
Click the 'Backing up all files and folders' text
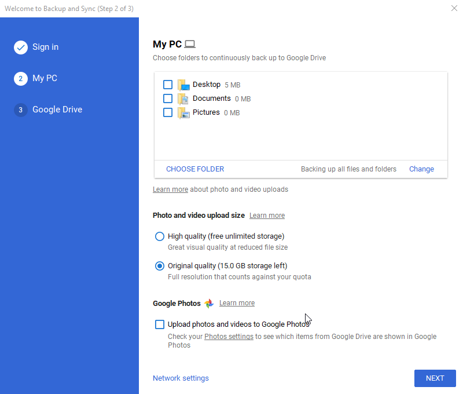point(348,169)
